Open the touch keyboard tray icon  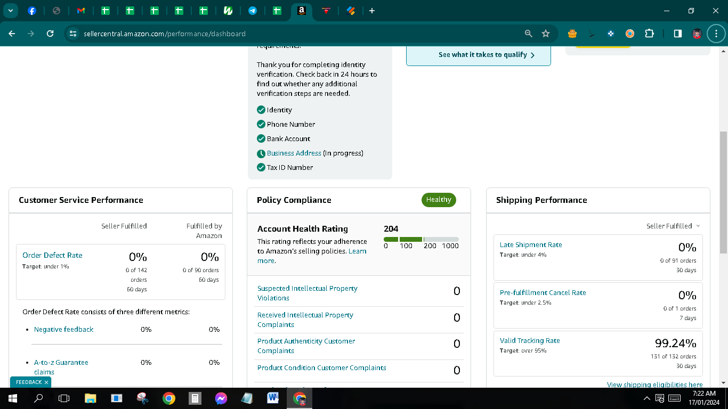coord(674,398)
